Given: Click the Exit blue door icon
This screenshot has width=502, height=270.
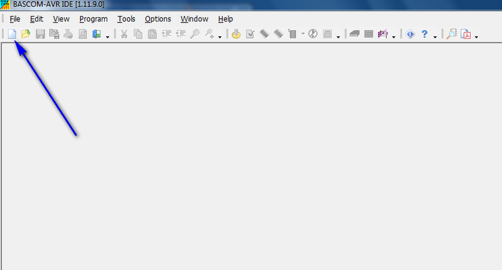Looking at the screenshot, I should click(97, 34).
